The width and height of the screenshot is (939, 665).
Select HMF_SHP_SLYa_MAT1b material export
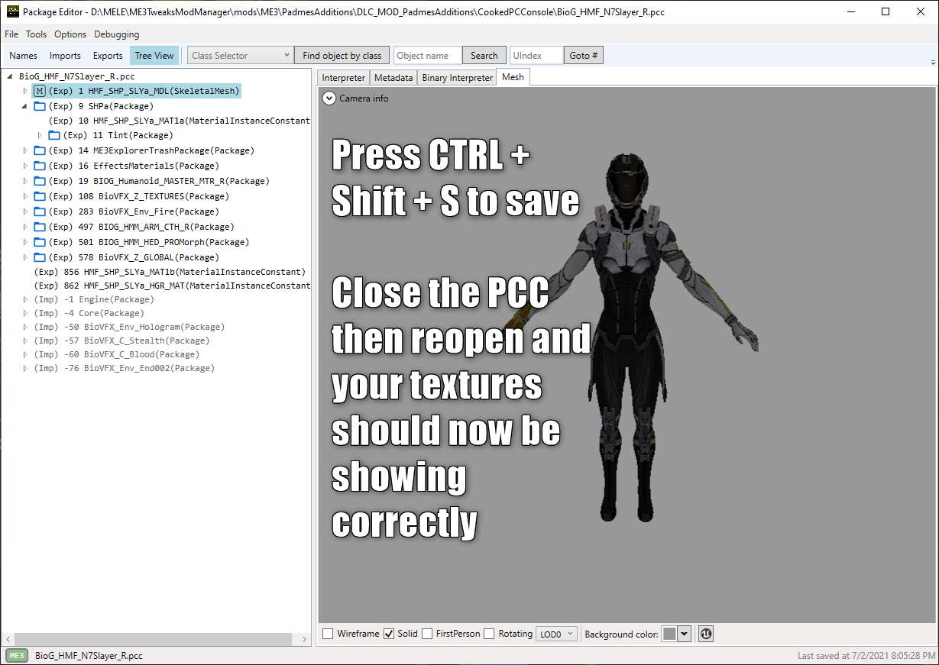(170, 272)
